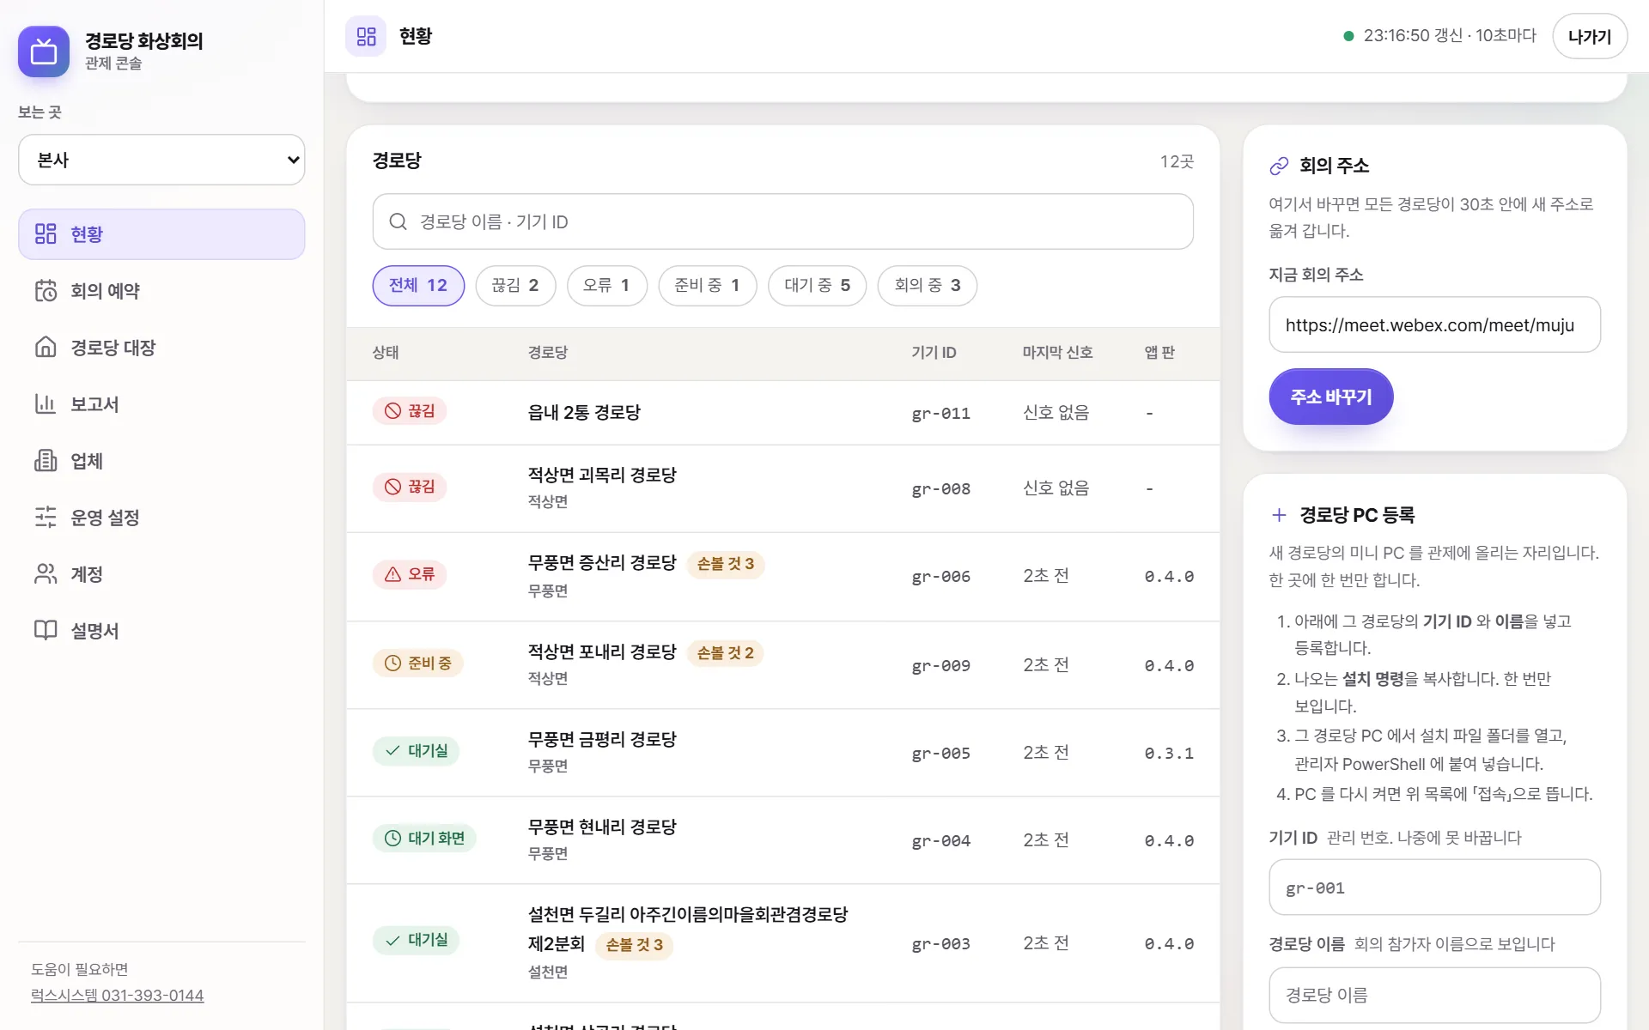The width and height of the screenshot is (1649, 1030).
Task: Filter the list by 오류 1
Action: 606,286
